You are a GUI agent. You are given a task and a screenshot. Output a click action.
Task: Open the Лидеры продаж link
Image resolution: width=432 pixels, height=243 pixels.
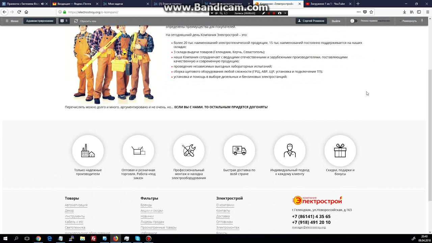click(x=152, y=222)
